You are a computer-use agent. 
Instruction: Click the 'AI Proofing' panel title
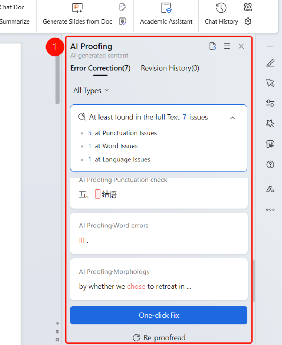click(x=91, y=46)
